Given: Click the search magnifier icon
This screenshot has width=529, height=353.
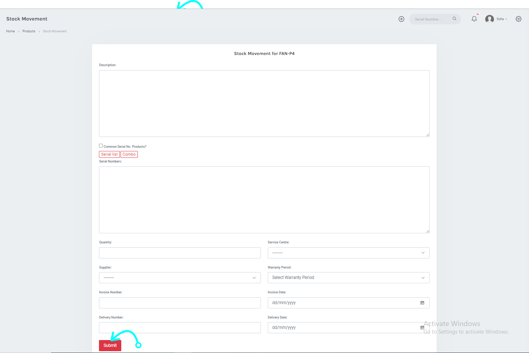Looking at the screenshot, I should [455, 19].
